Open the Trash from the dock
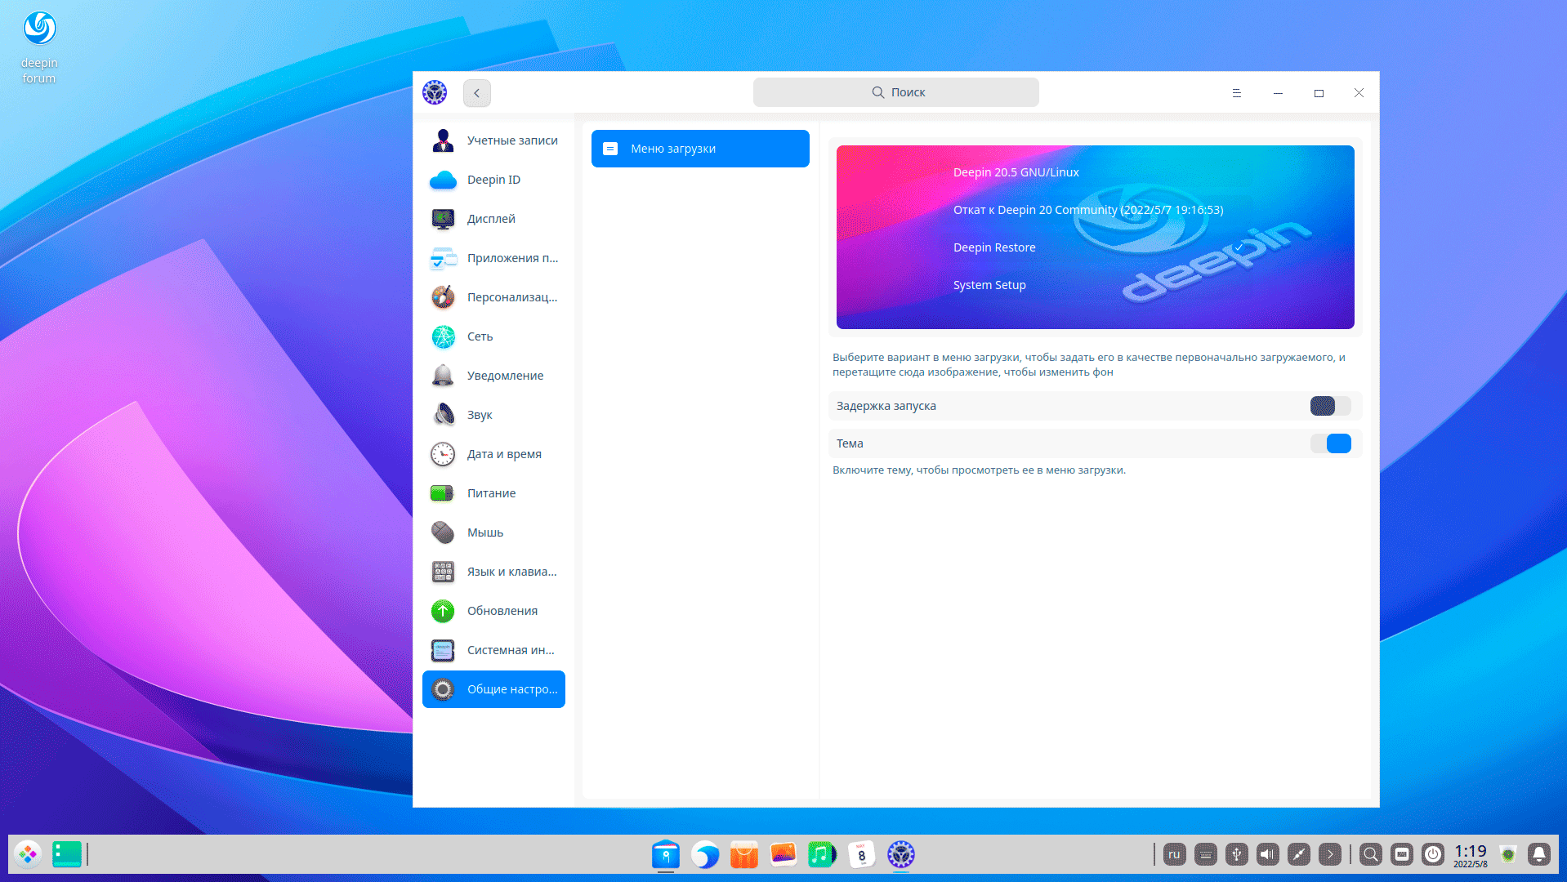Image resolution: width=1567 pixels, height=882 pixels. click(x=1508, y=854)
